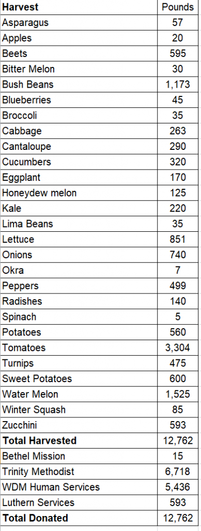Select the Tomatoes pounds value 3,304
Viewport: 201px width, 531px height.
coord(178,348)
